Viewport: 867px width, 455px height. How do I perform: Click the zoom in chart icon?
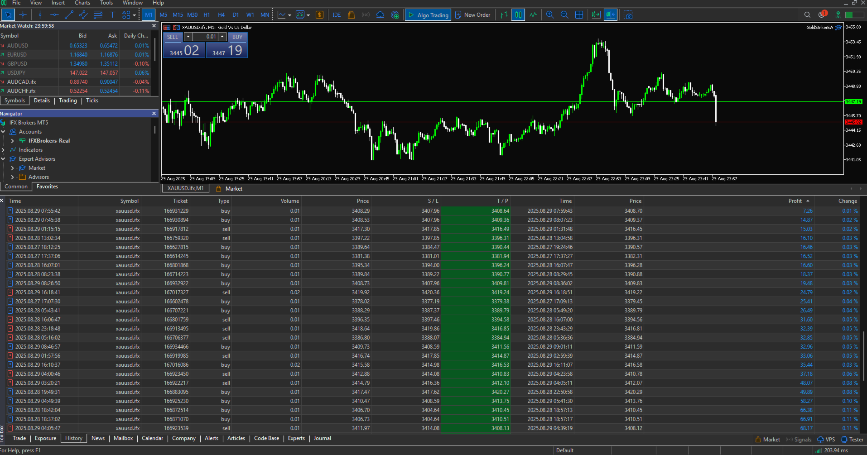click(x=550, y=15)
